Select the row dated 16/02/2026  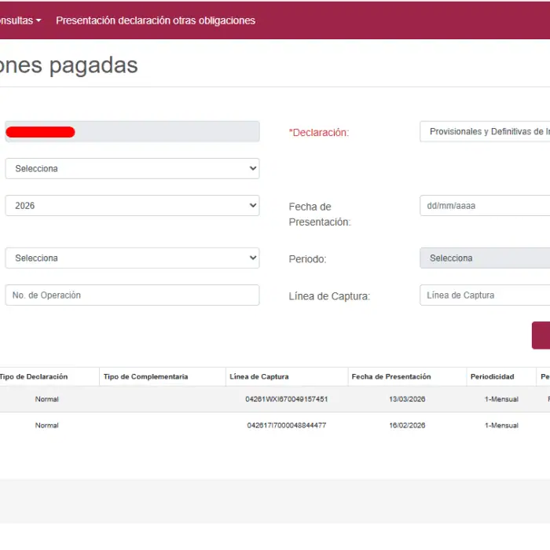[407, 426]
